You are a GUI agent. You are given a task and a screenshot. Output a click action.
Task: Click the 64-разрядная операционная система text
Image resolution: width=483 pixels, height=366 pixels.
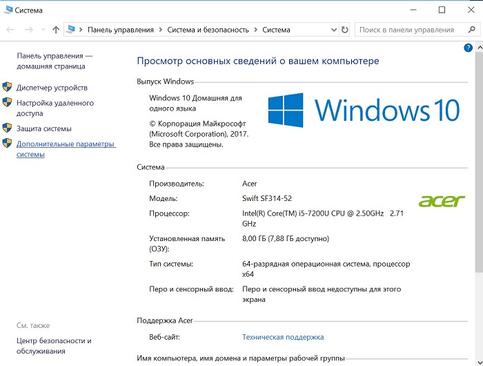tap(306, 264)
